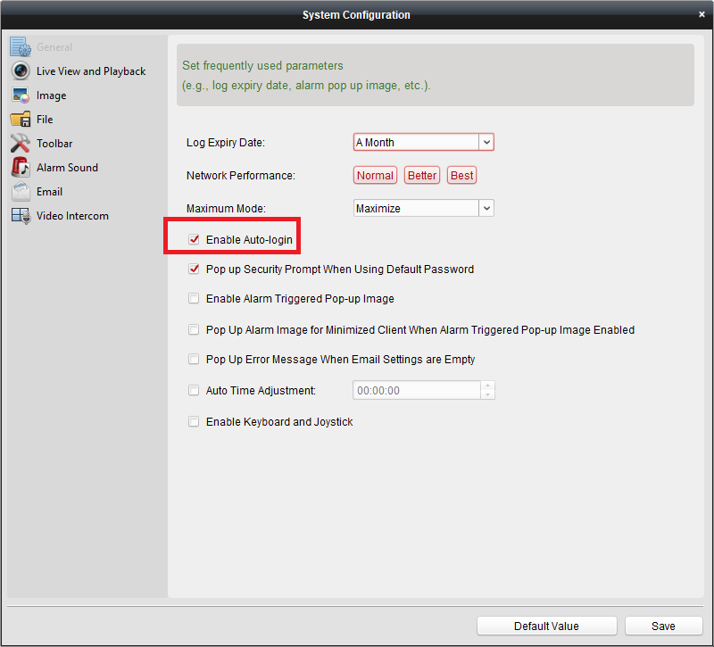
Task: Open Toolbar settings via tools icon
Action: (x=21, y=144)
